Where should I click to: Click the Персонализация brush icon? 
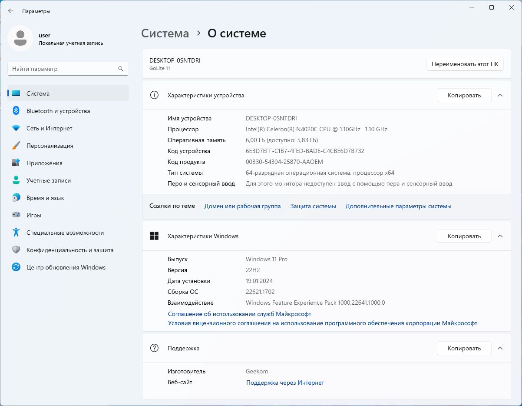16,146
